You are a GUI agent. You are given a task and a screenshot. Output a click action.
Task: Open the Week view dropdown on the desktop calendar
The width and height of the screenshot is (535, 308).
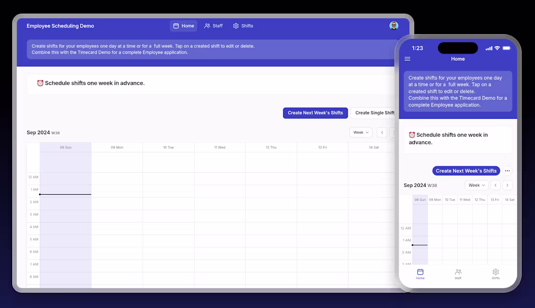[360, 132]
